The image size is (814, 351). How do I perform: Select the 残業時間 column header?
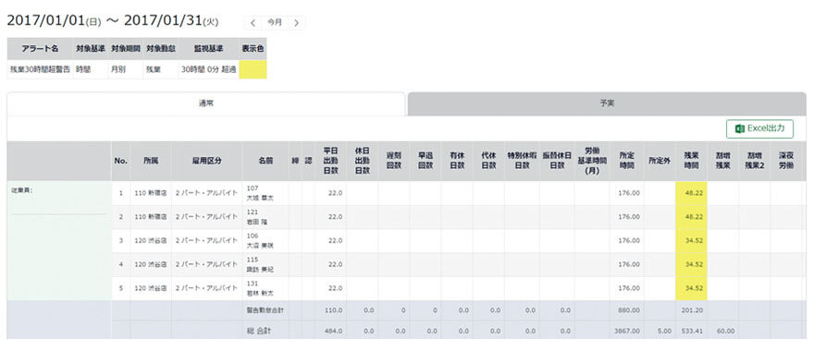tap(691, 161)
